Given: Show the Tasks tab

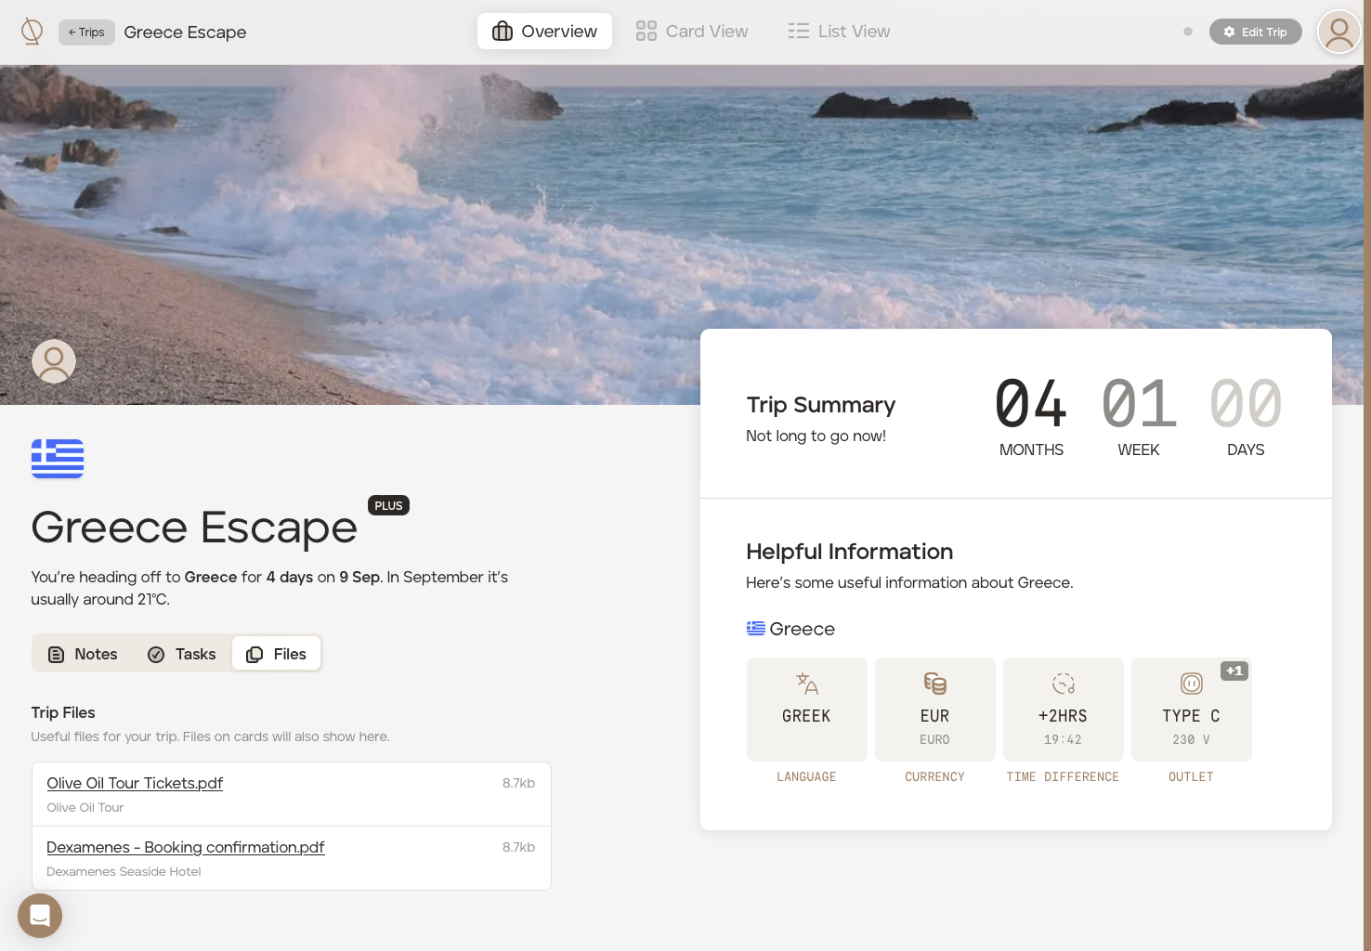Looking at the screenshot, I should [182, 654].
